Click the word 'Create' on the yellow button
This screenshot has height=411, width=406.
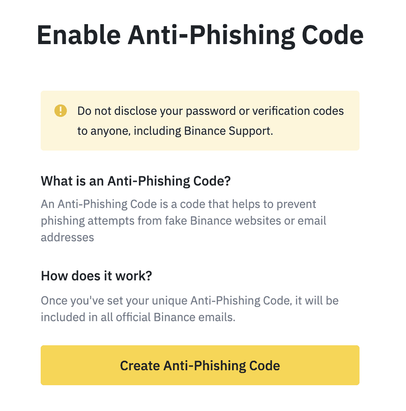(x=140, y=365)
